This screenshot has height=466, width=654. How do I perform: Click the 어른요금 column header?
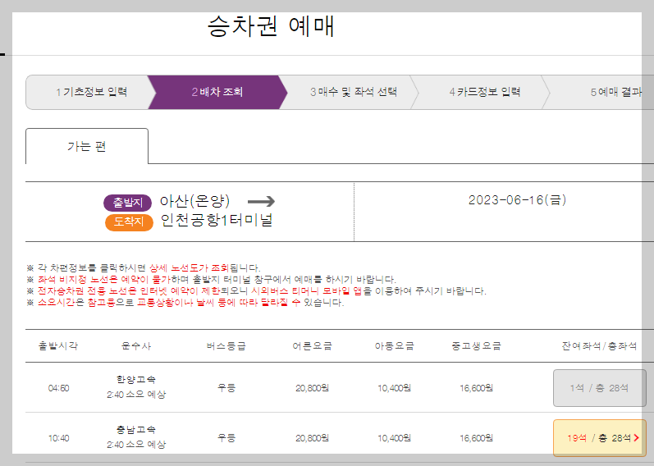click(312, 346)
